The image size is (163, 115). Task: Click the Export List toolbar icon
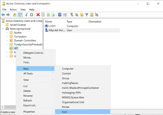point(53,15)
